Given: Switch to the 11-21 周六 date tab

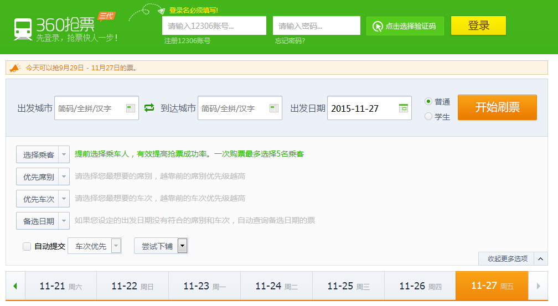Looking at the screenshot, I should point(61,286).
